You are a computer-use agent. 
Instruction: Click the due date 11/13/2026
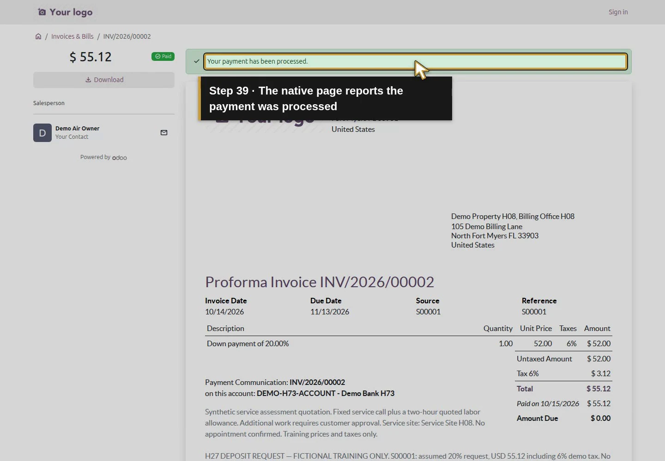pos(330,312)
